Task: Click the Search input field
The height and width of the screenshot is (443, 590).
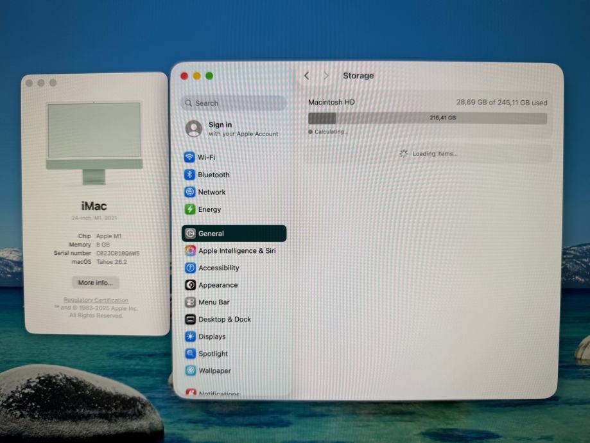Action: 234,103
